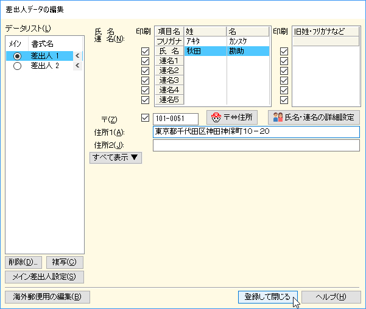Click arrow icon beside 差出人 1
Screen dimensions: 366x309
[x=77, y=56]
